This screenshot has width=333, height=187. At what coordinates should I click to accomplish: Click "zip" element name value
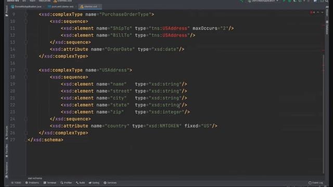coord(117,112)
